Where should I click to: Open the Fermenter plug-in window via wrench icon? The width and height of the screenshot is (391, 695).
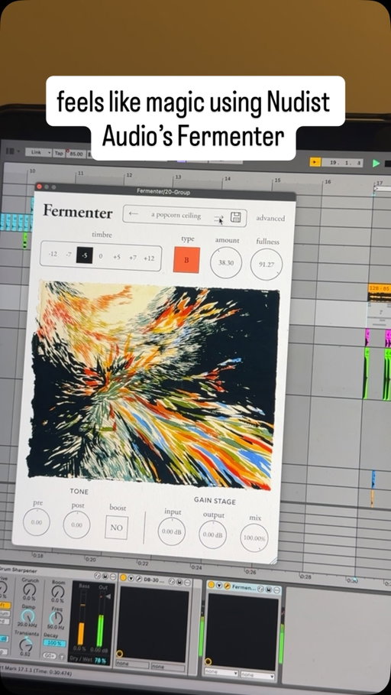pos(227,586)
